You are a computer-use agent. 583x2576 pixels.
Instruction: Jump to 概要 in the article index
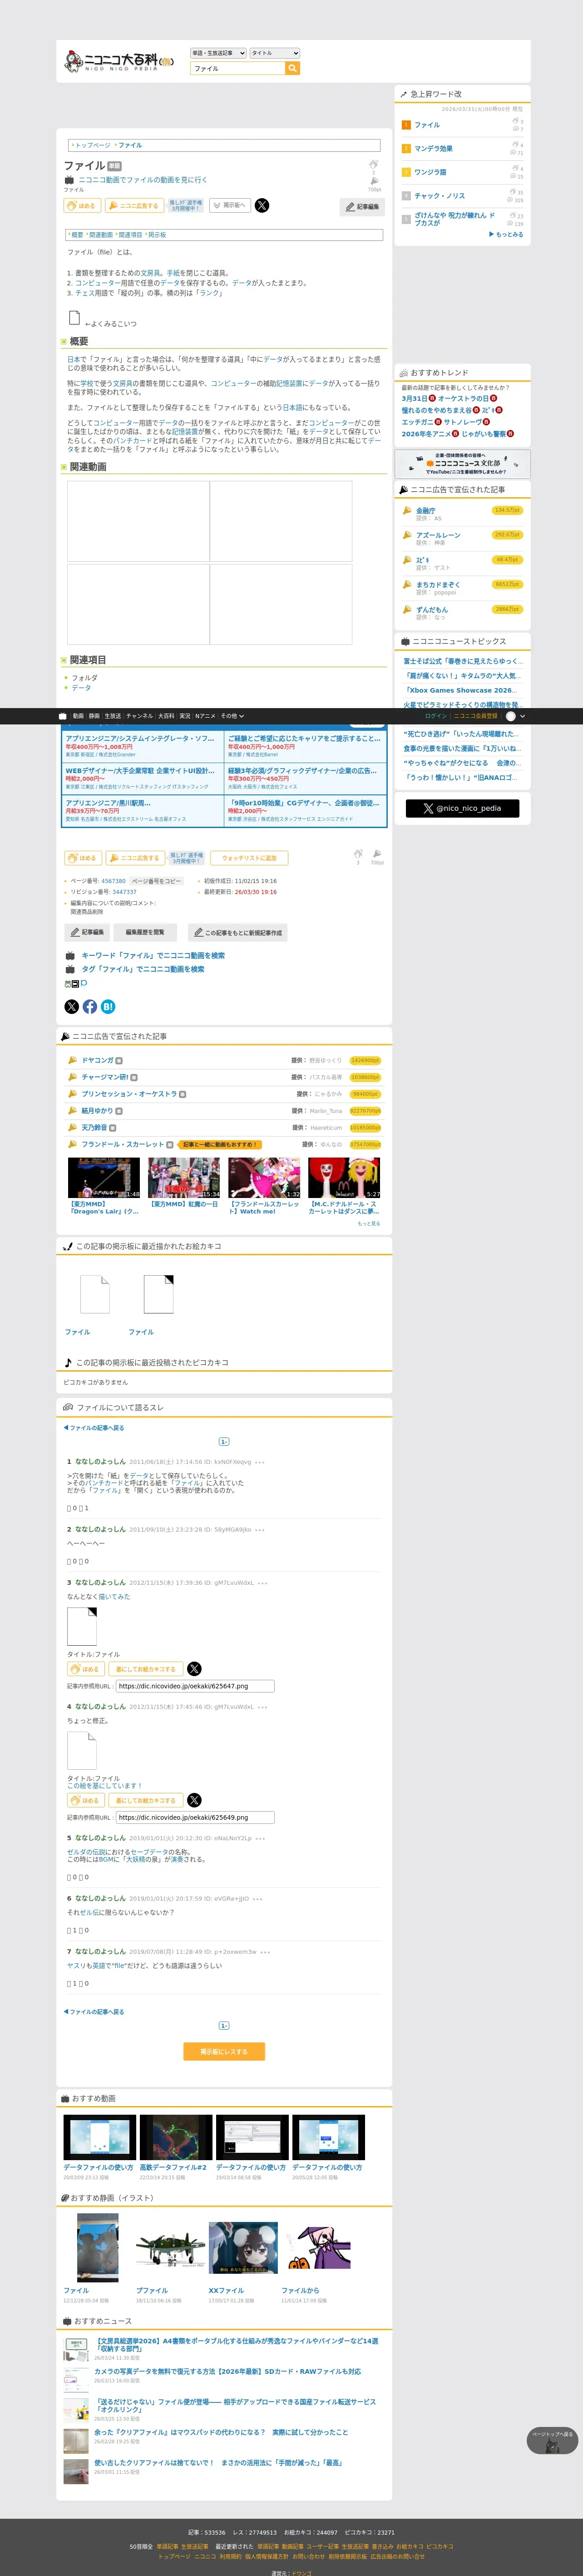pyautogui.click(x=77, y=235)
